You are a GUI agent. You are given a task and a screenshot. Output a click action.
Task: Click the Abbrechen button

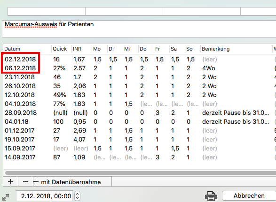click(249, 195)
